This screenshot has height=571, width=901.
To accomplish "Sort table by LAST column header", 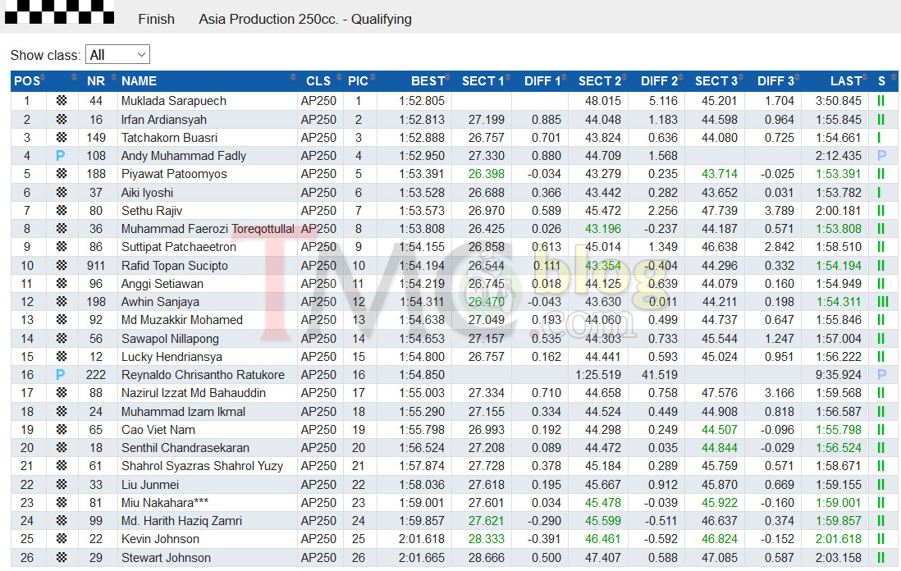I will [835, 81].
